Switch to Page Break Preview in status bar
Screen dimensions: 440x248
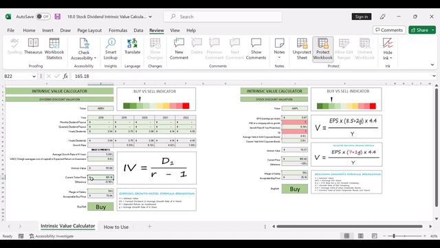374,236
